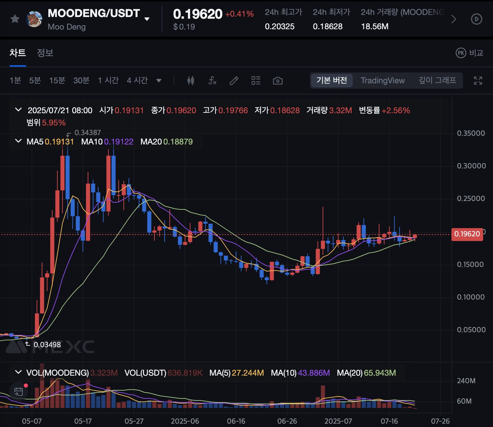Open the play video tutorial icon
Viewport: 493px width, 427px height.
point(476,19)
